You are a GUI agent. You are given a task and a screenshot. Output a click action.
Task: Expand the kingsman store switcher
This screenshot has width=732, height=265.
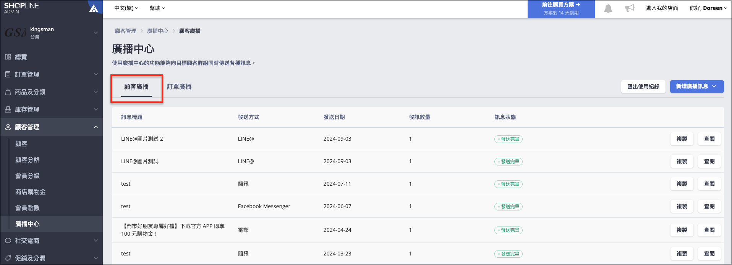[x=96, y=33]
